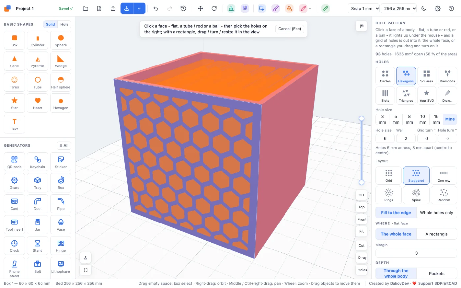
Task: Switch to Top view
Action: (x=362, y=207)
